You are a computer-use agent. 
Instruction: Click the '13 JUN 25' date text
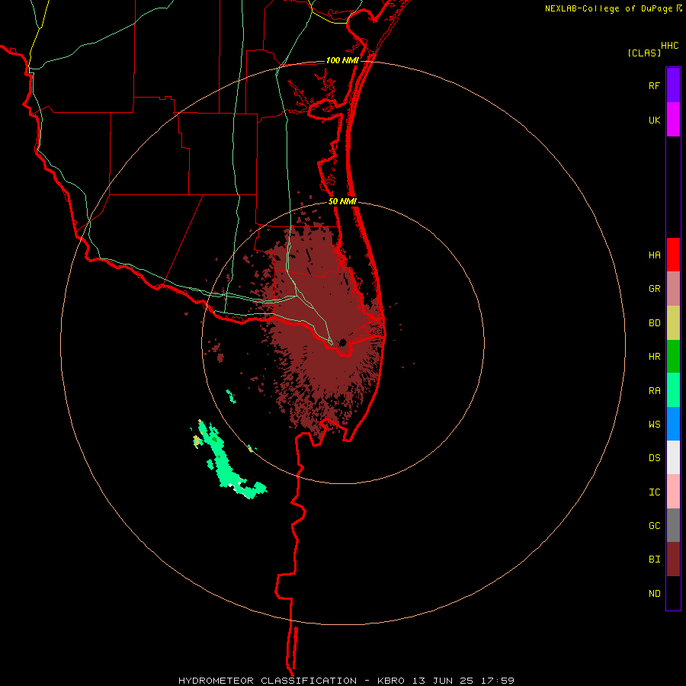(x=444, y=681)
